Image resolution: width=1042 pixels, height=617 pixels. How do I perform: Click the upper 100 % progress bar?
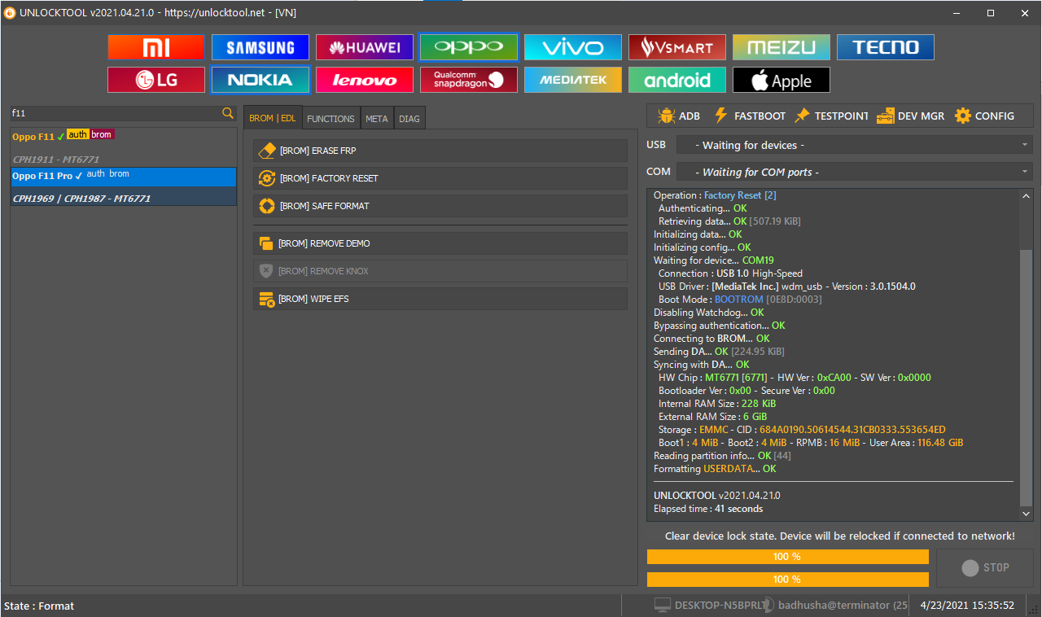(788, 557)
